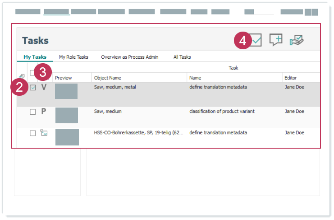This screenshot has width=334, height=220.
Task: Click the Name column header
Action: pyautogui.click(x=195, y=78)
